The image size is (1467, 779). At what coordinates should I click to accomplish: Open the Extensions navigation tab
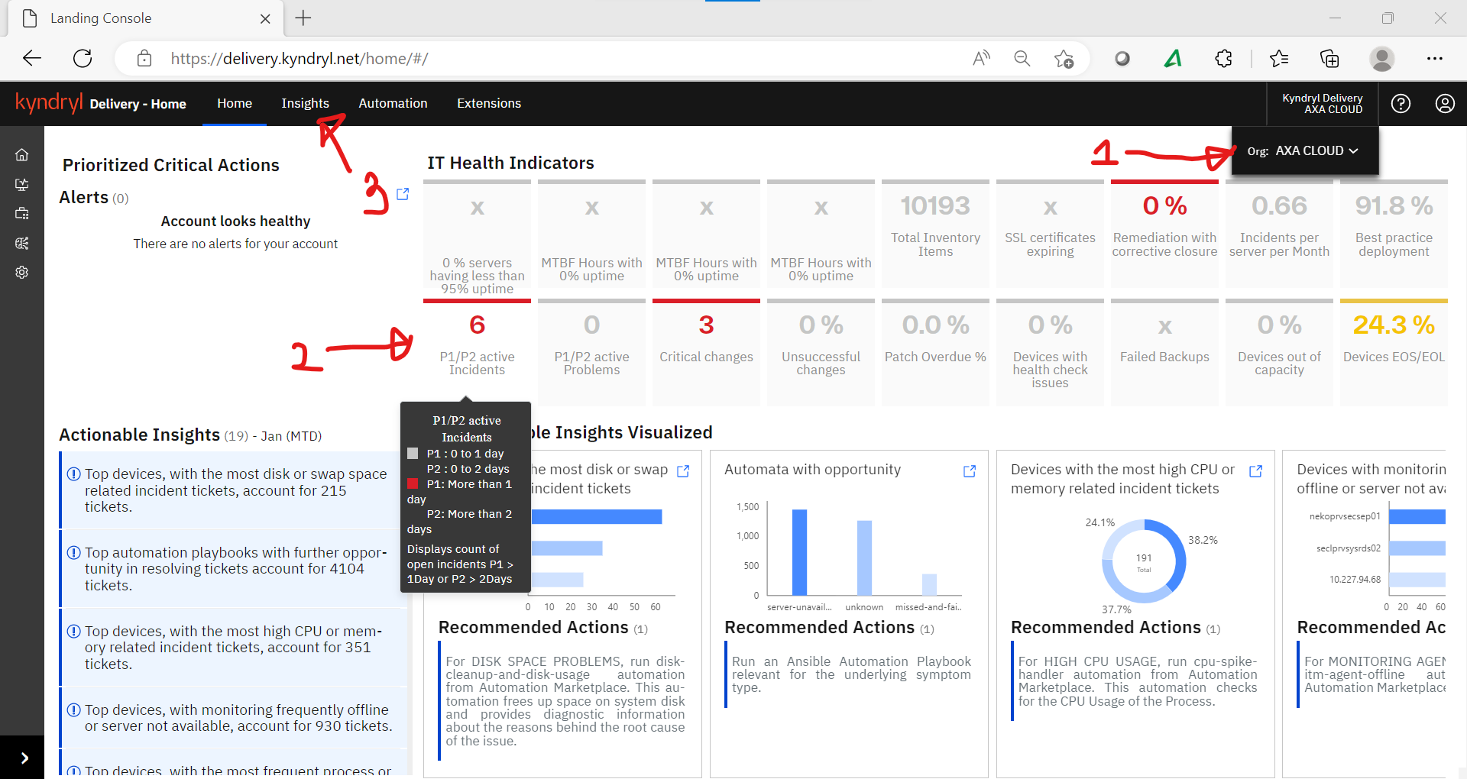[489, 103]
